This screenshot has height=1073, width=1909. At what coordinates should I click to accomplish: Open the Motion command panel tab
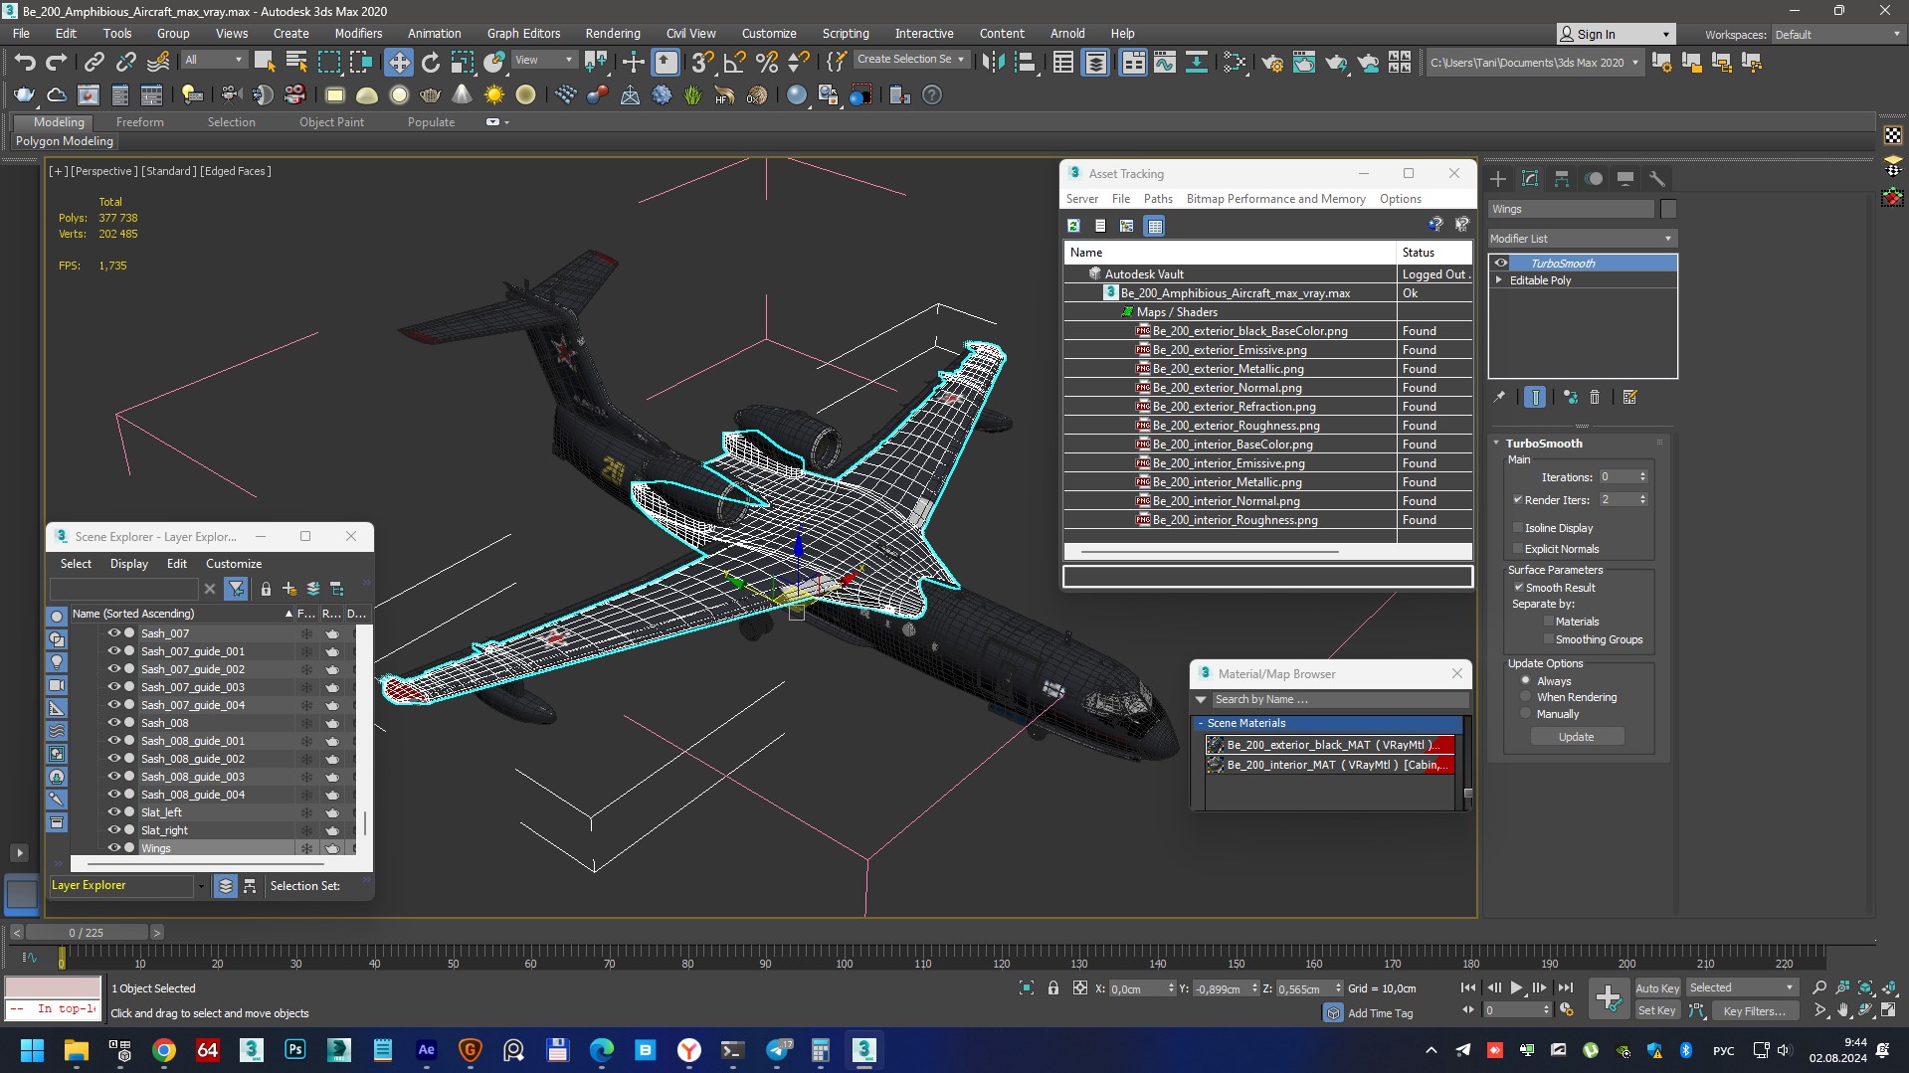tap(1594, 179)
